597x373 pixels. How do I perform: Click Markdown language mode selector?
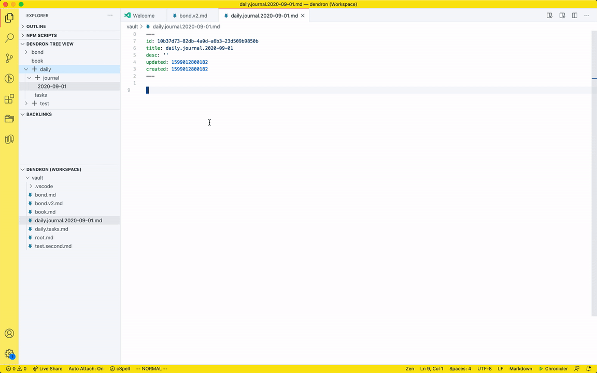click(x=520, y=369)
